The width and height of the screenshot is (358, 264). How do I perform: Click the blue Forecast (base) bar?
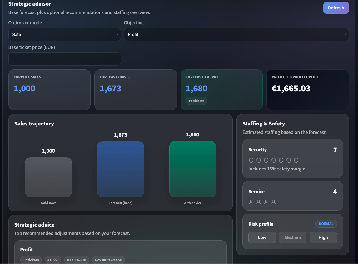pos(121,169)
